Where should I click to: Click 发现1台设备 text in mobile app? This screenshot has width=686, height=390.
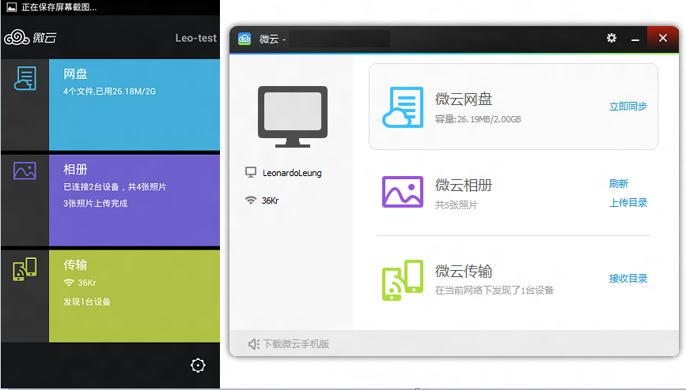coord(86,302)
